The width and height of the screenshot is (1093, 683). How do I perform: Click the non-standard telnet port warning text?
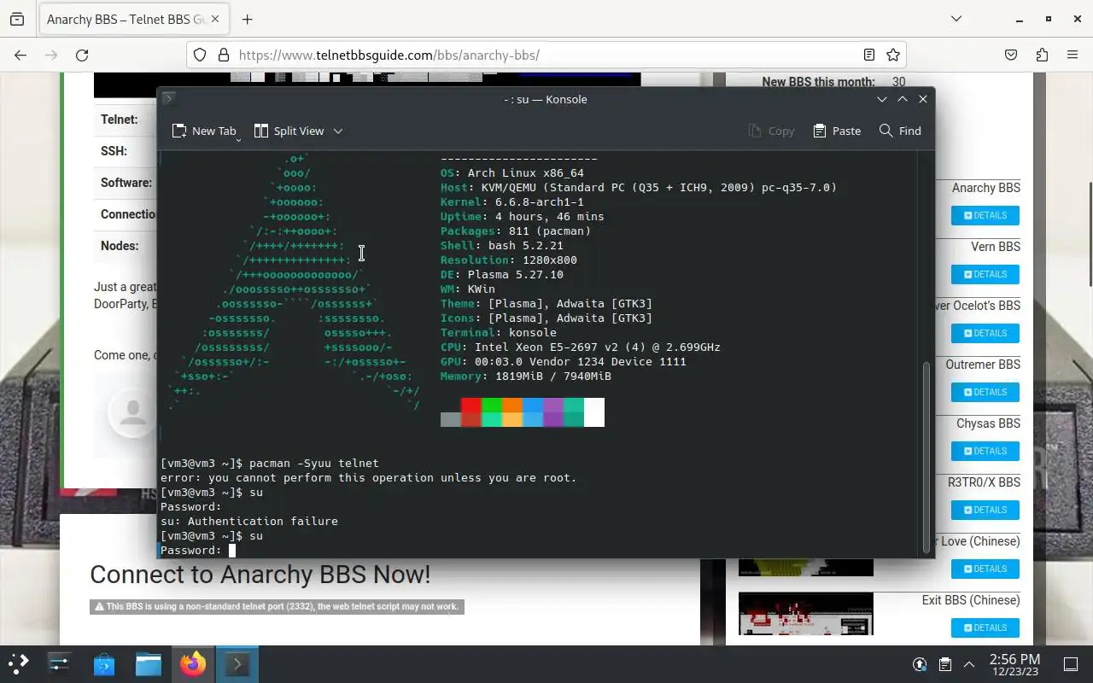coord(277,607)
